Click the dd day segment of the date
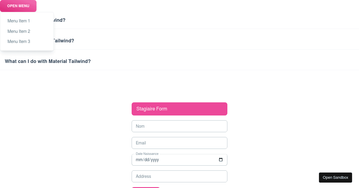The height and width of the screenshot is (188, 359). [x=147, y=160]
